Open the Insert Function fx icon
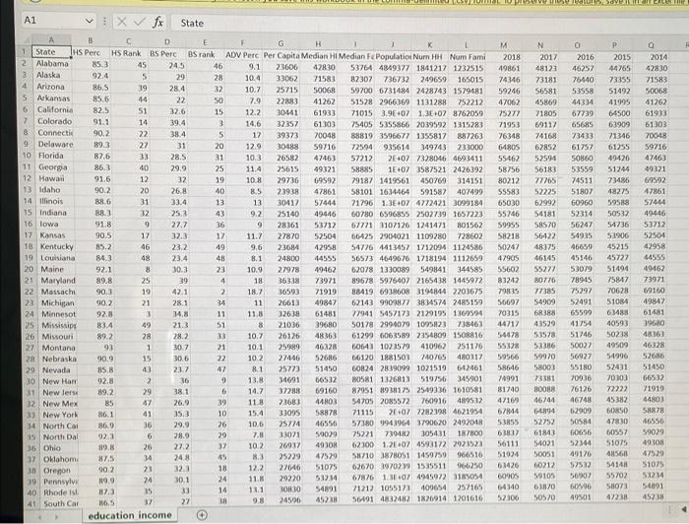This screenshot has width=689, height=524. pyautogui.click(x=157, y=22)
